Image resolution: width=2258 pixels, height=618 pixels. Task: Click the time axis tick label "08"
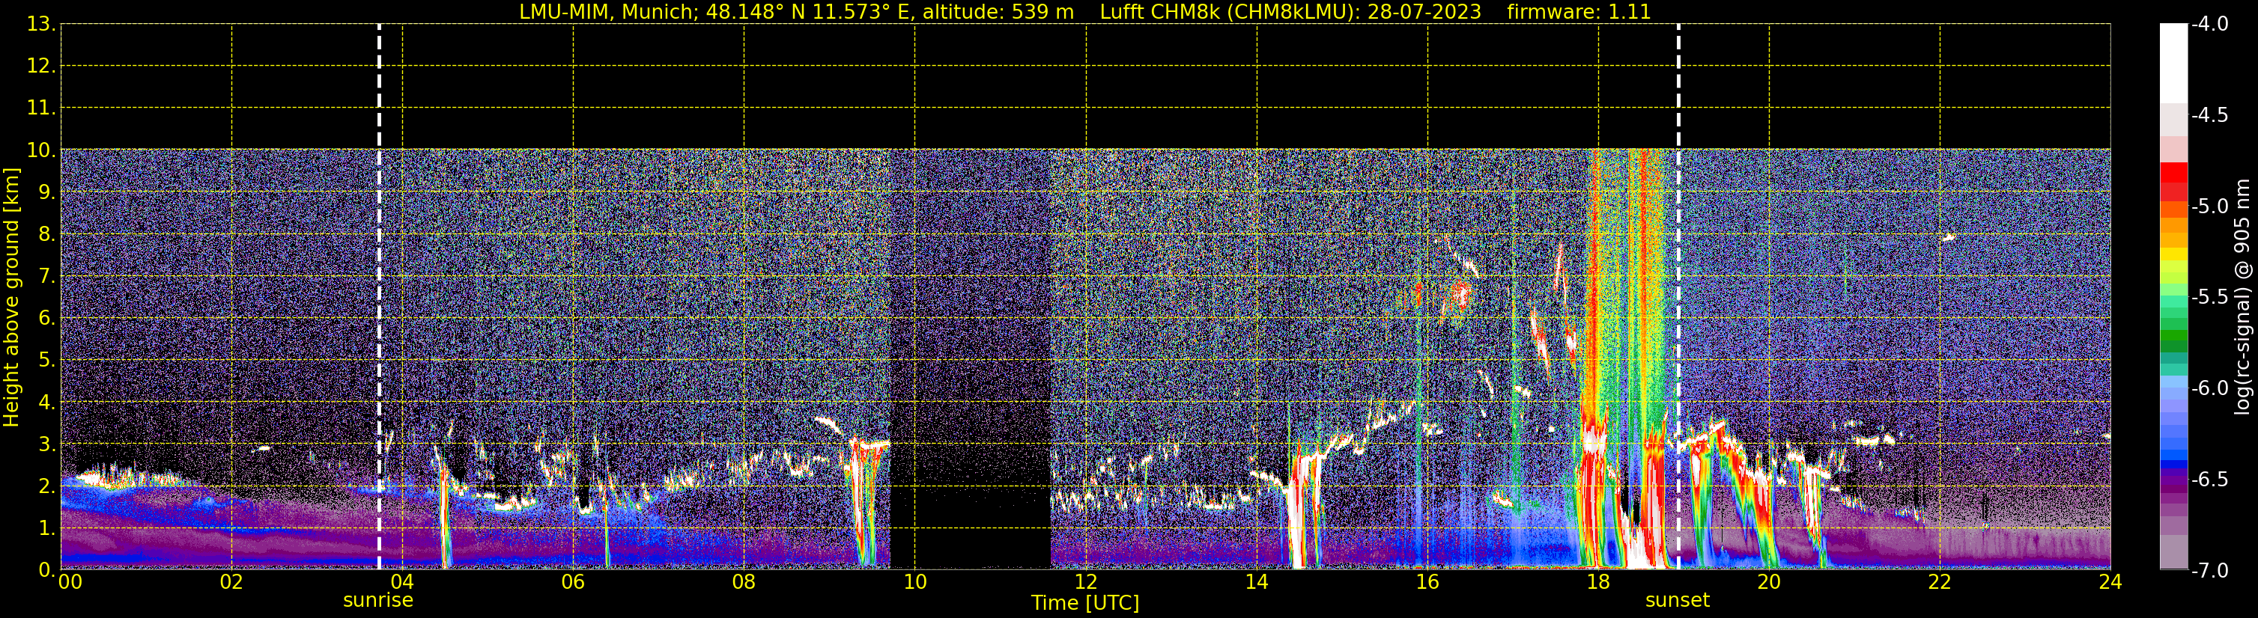coord(744,582)
